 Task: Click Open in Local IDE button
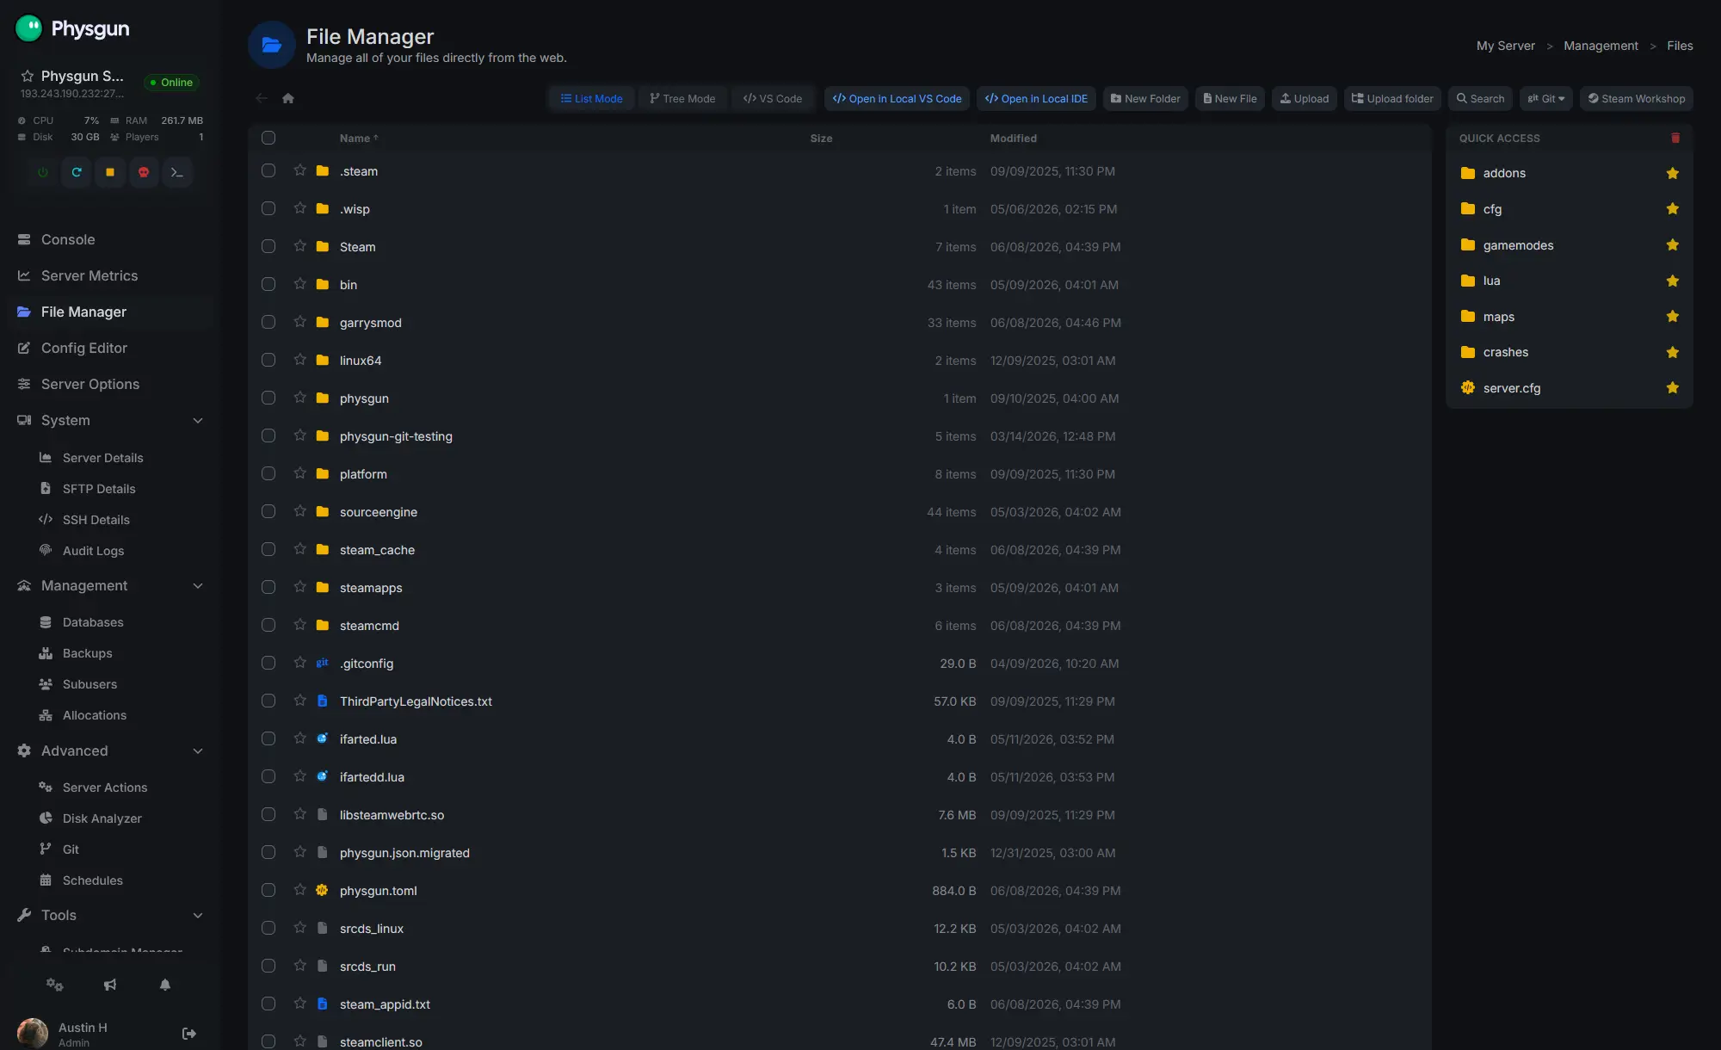(x=1036, y=99)
